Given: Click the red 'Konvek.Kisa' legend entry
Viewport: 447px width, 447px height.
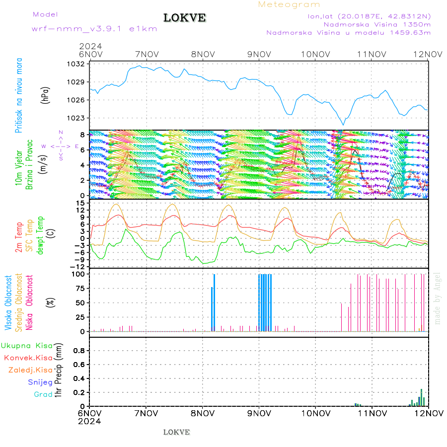Looking at the screenshot, I should [28, 358].
